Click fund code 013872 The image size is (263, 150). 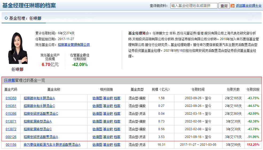coord(11,129)
